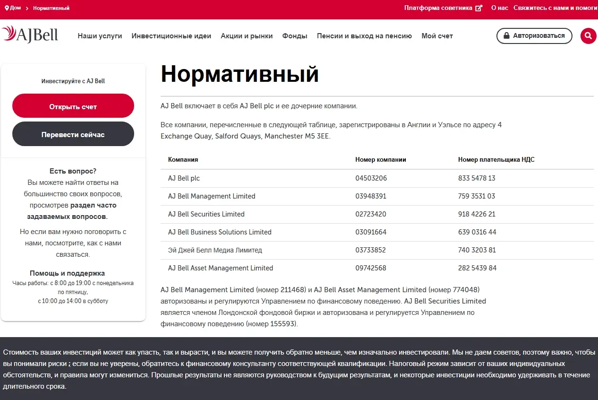Expand the Инвестиционные идеи navigation menu
Screen dimensions: 598x400
coord(171,35)
